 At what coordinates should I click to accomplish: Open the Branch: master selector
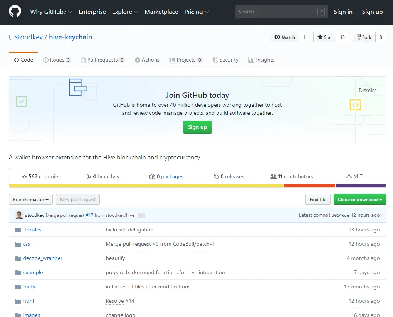click(x=31, y=199)
